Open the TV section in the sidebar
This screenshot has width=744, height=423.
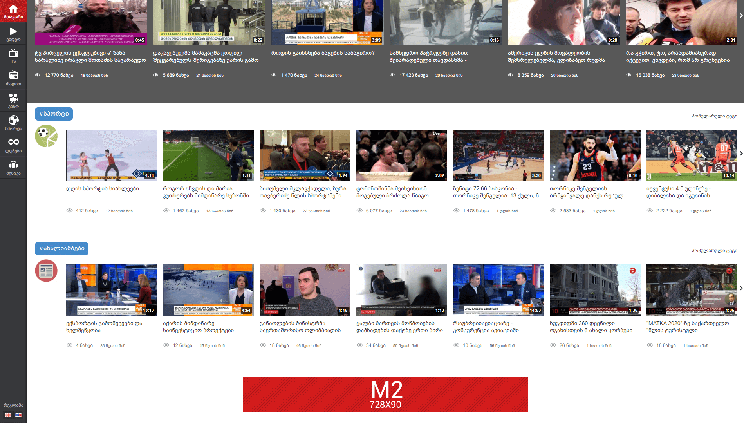click(x=13, y=56)
